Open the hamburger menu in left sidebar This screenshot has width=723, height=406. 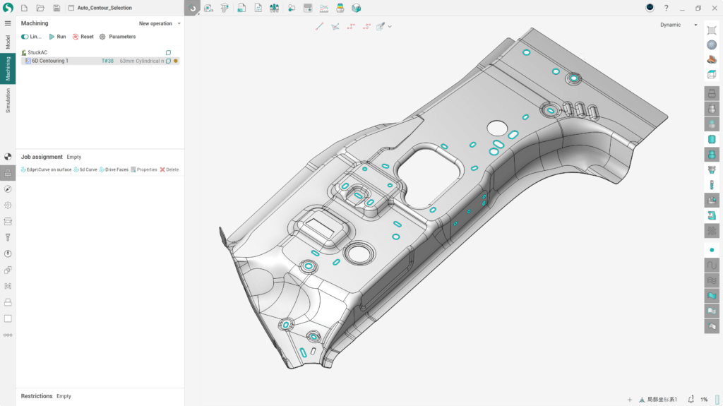(x=8, y=23)
